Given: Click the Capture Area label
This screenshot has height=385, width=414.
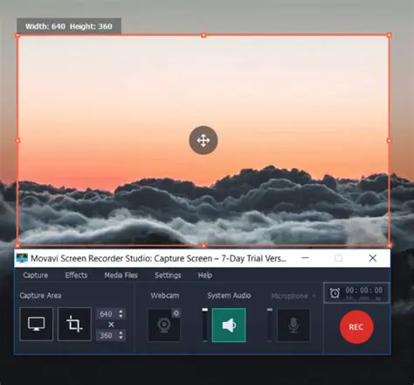Looking at the screenshot, I should click(40, 296).
